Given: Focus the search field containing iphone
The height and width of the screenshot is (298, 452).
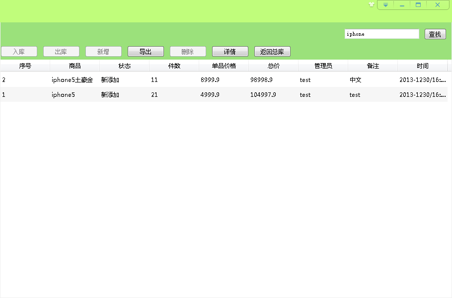Looking at the screenshot, I should [381, 34].
